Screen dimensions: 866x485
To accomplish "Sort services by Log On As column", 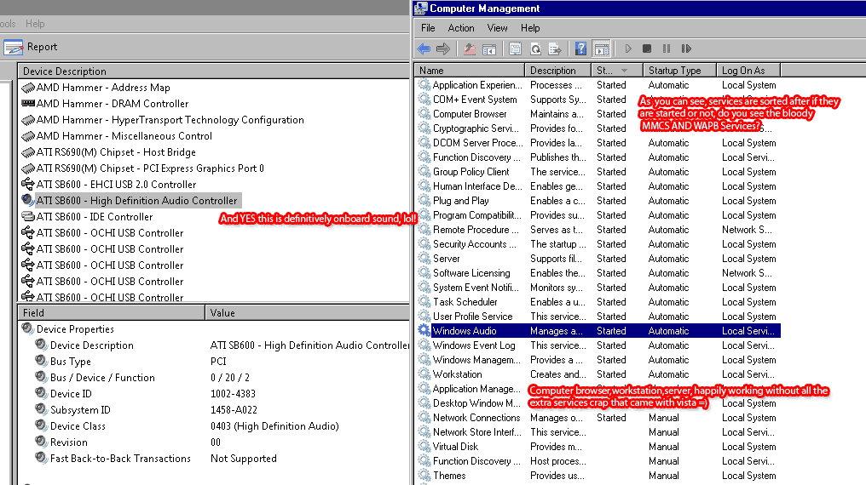I will pos(748,71).
